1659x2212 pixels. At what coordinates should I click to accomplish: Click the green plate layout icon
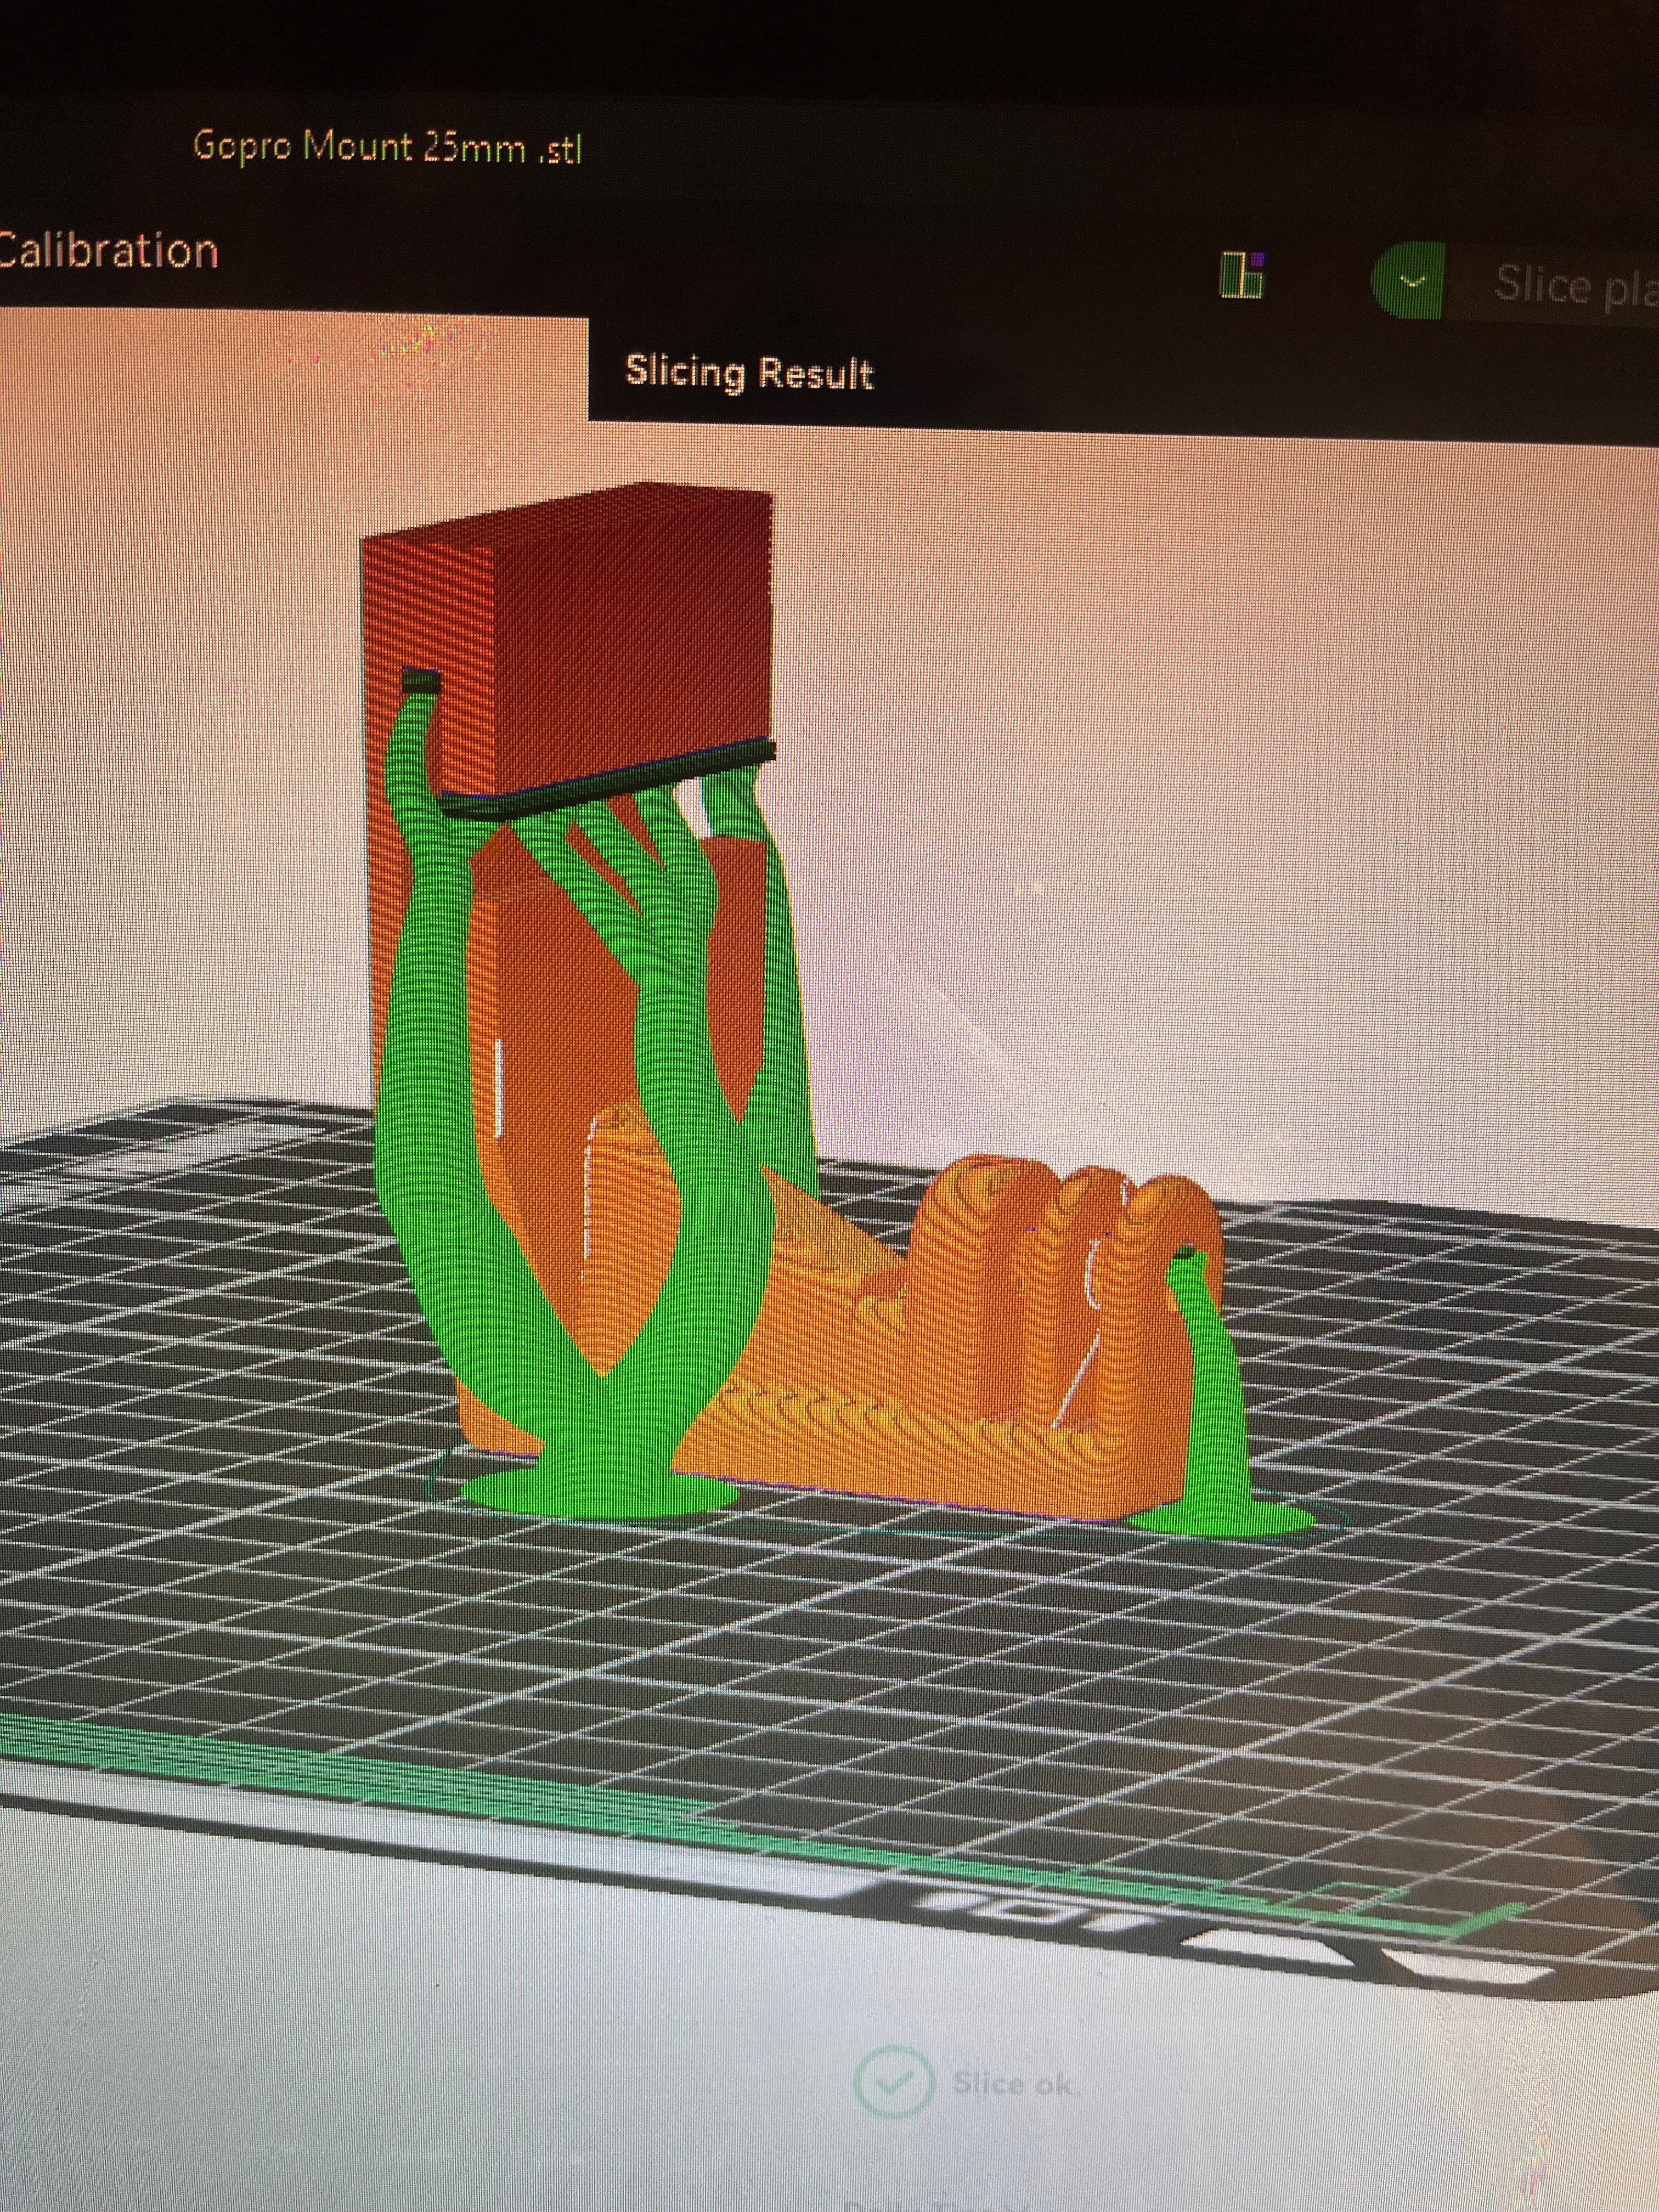pyautogui.click(x=1243, y=274)
